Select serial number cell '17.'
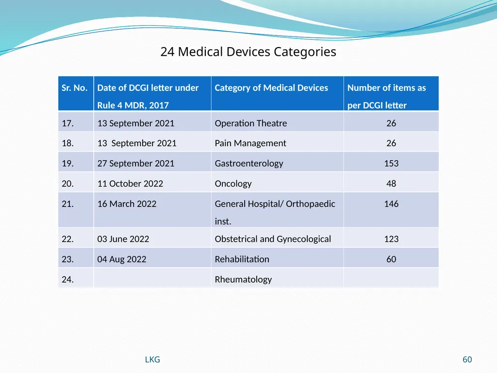The image size is (497, 373). point(76,121)
